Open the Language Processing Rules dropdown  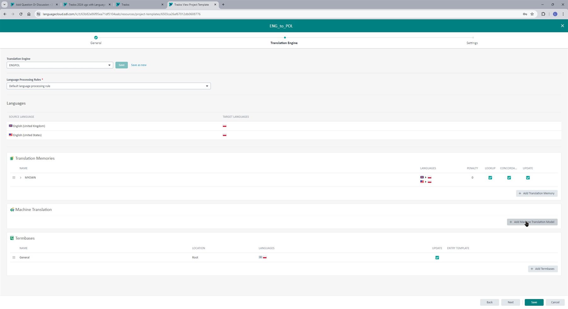[207, 86]
